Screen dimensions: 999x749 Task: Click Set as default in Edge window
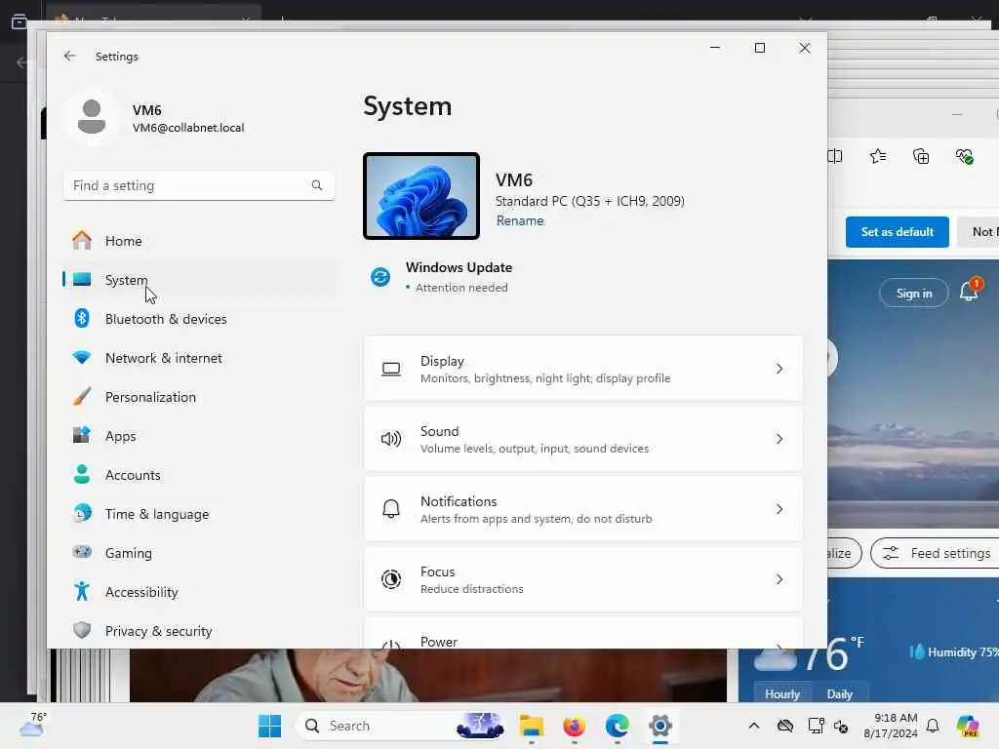[x=898, y=232]
